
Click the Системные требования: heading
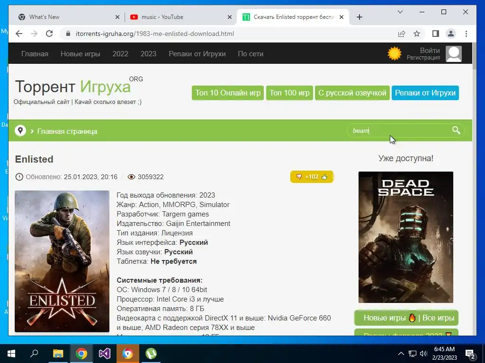pos(159,280)
